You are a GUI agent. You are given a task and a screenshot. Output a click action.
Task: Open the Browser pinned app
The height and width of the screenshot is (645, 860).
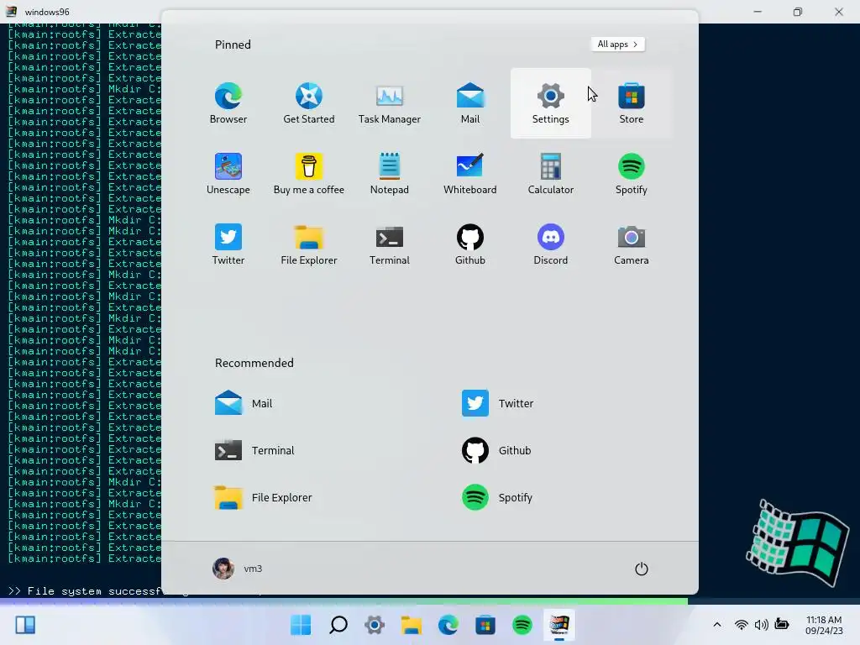click(x=228, y=103)
